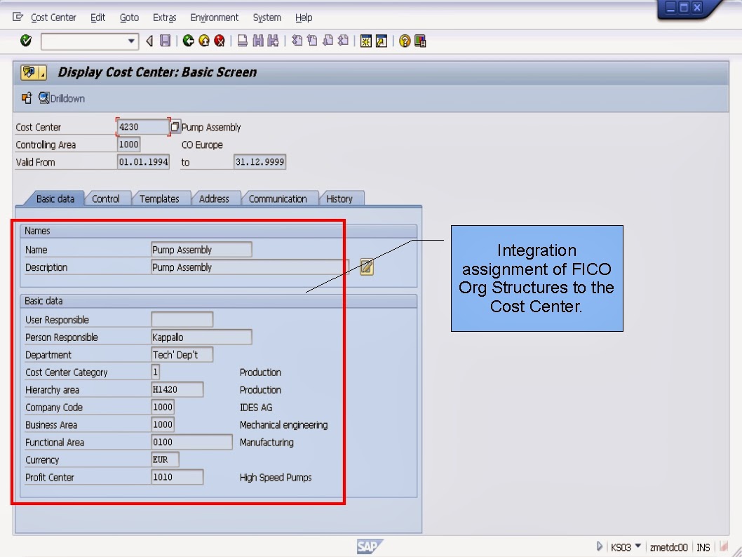
Task: Click the green Enter checkmark icon
Action: pyautogui.click(x=26, y=41)
